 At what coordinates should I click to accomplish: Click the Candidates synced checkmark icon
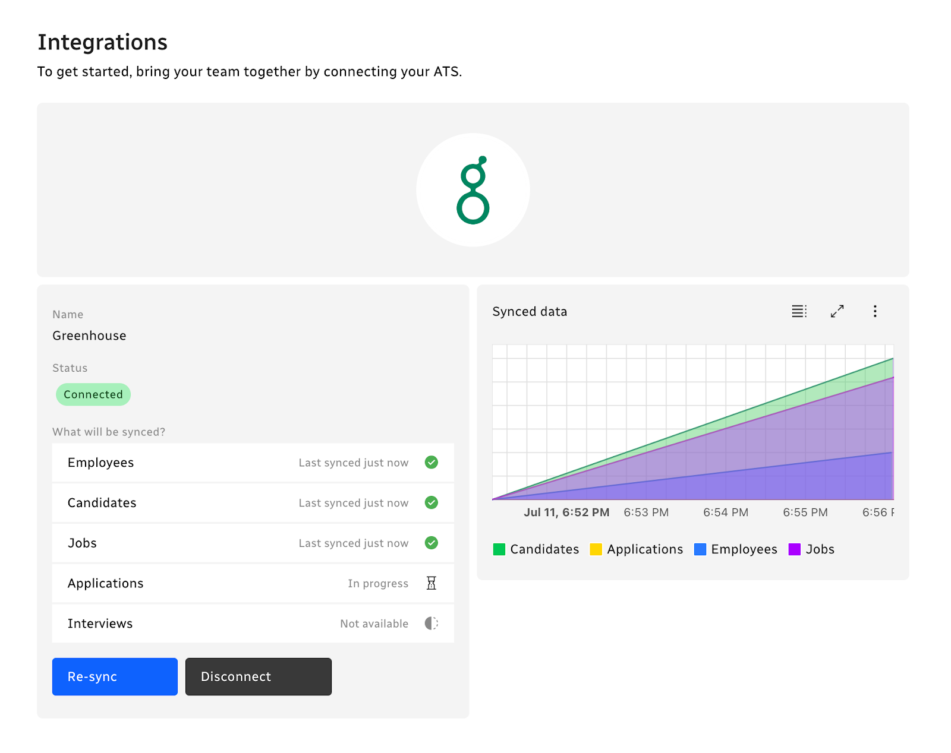432,502
